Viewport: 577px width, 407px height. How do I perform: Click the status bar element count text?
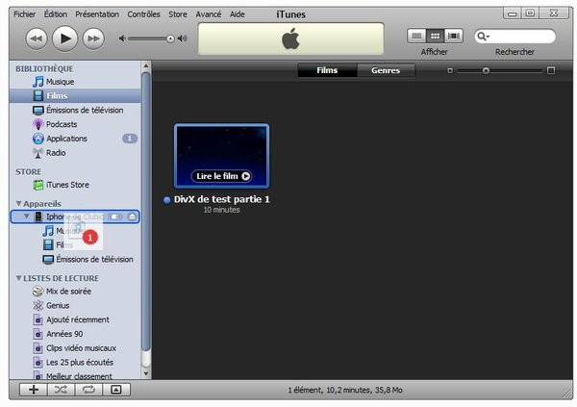pyautogui.click(x=345, y=390)
